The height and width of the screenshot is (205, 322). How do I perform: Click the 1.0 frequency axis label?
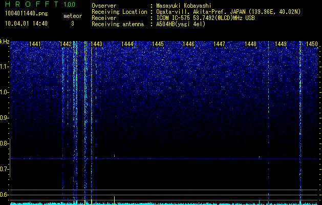click(x=4, y=92)
